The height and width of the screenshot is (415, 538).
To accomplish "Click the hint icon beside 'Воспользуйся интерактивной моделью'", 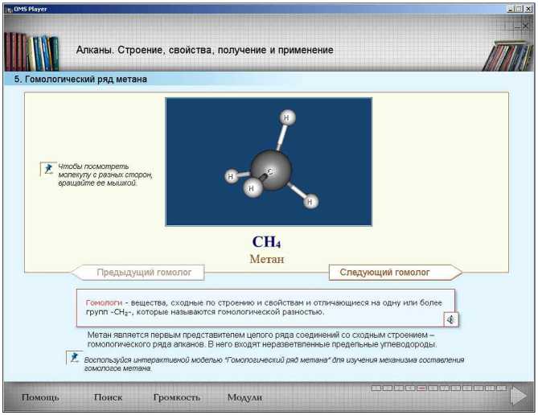I will 74,358.
